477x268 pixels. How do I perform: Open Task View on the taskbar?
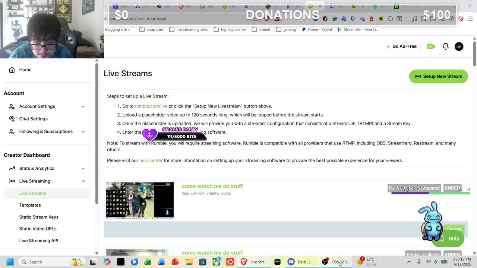click(93, 262)
